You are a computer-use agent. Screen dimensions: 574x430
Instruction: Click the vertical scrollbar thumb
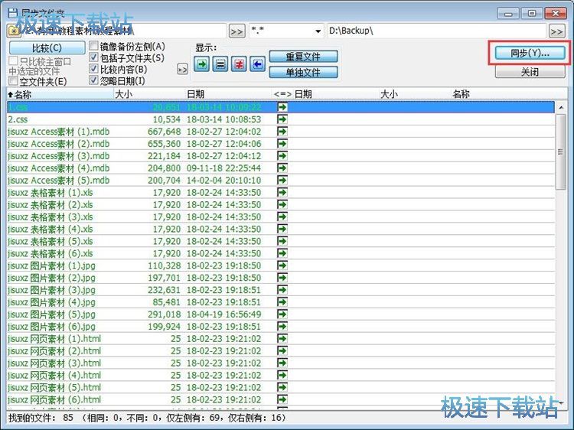click(x=561, y=151)
